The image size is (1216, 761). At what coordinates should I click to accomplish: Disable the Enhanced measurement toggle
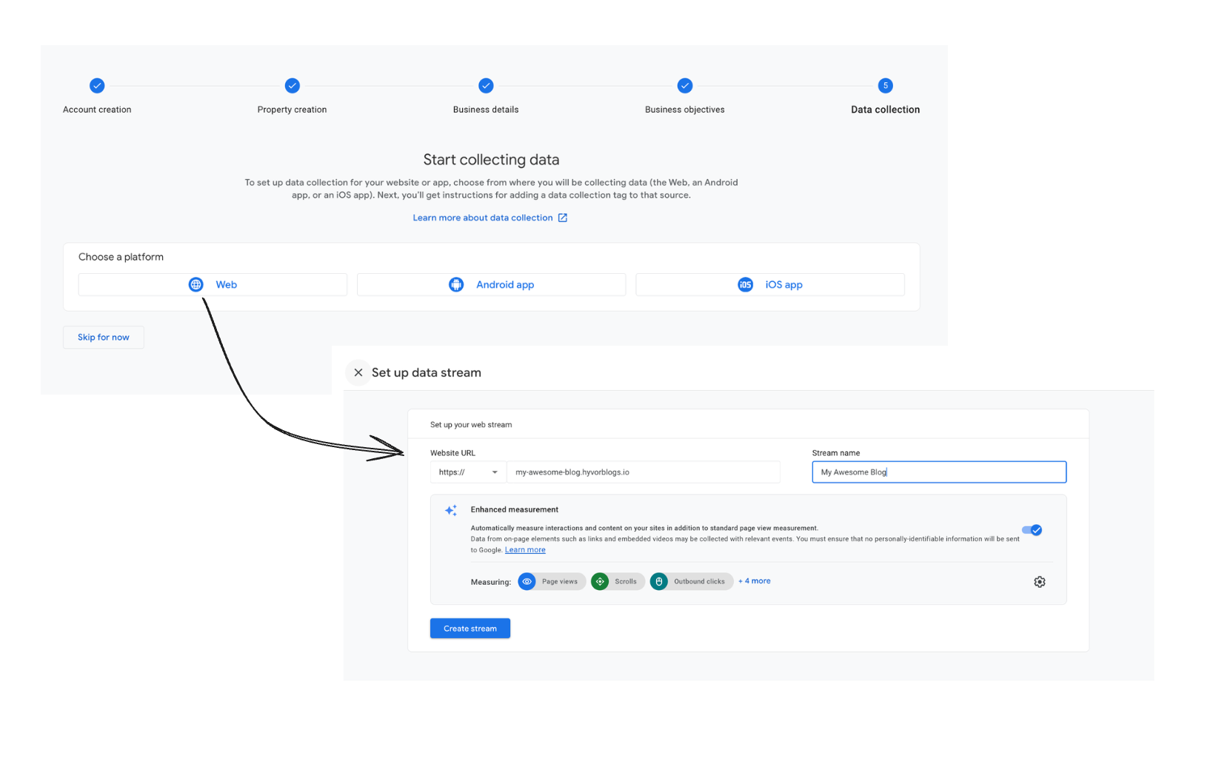1032,529
